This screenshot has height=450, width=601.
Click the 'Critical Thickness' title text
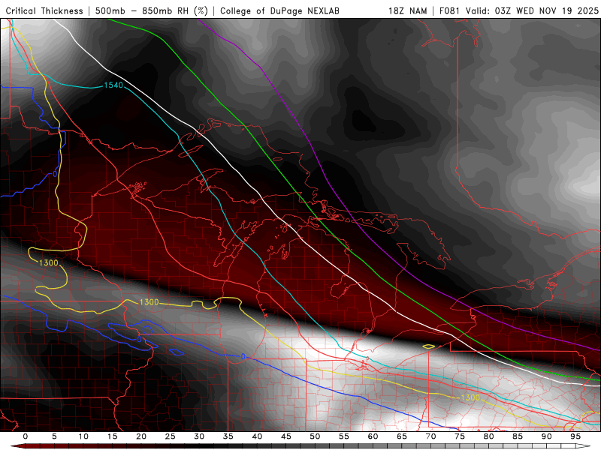click(44, 10)
